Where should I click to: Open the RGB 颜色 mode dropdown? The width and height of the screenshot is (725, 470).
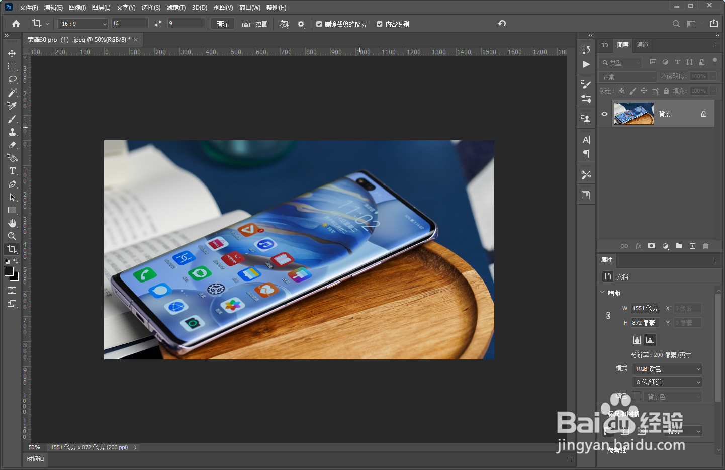(667, 369)
